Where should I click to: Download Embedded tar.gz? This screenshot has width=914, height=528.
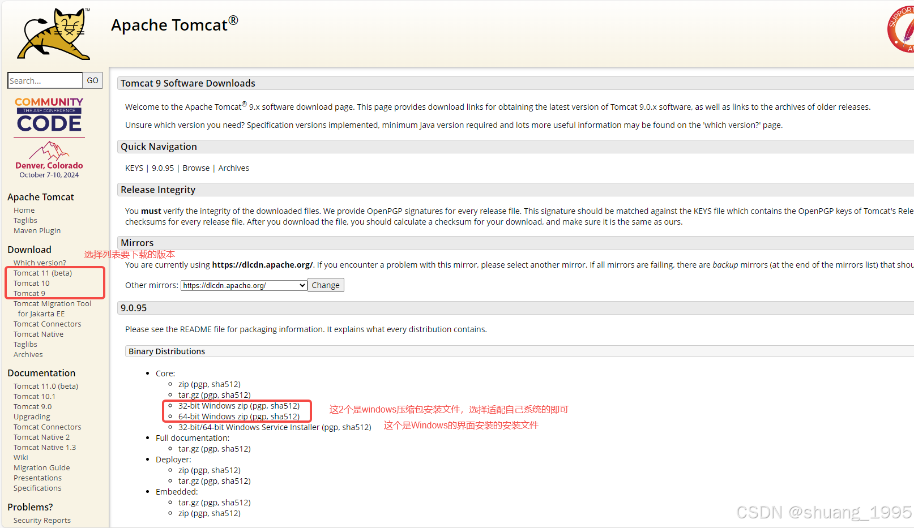pyautogui.click(x=189, y=503)
